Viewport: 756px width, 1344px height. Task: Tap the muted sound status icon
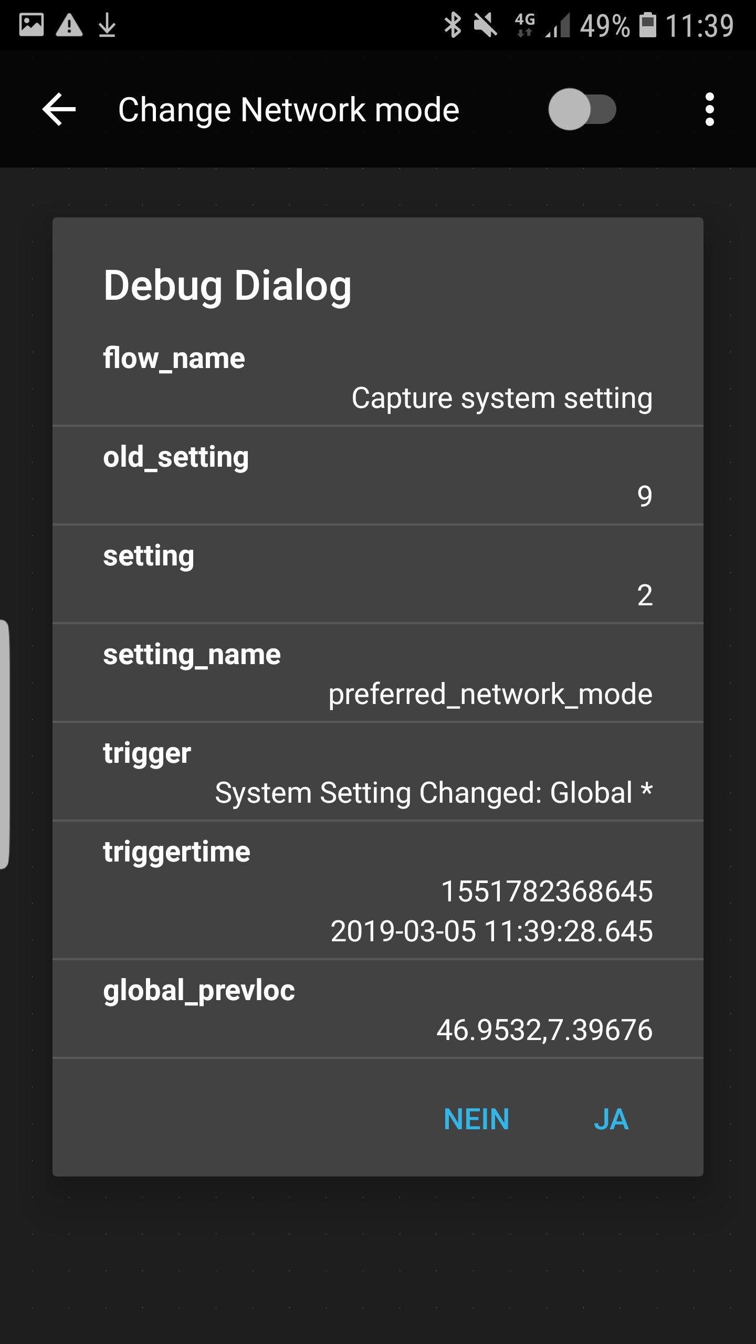(485, 25)
